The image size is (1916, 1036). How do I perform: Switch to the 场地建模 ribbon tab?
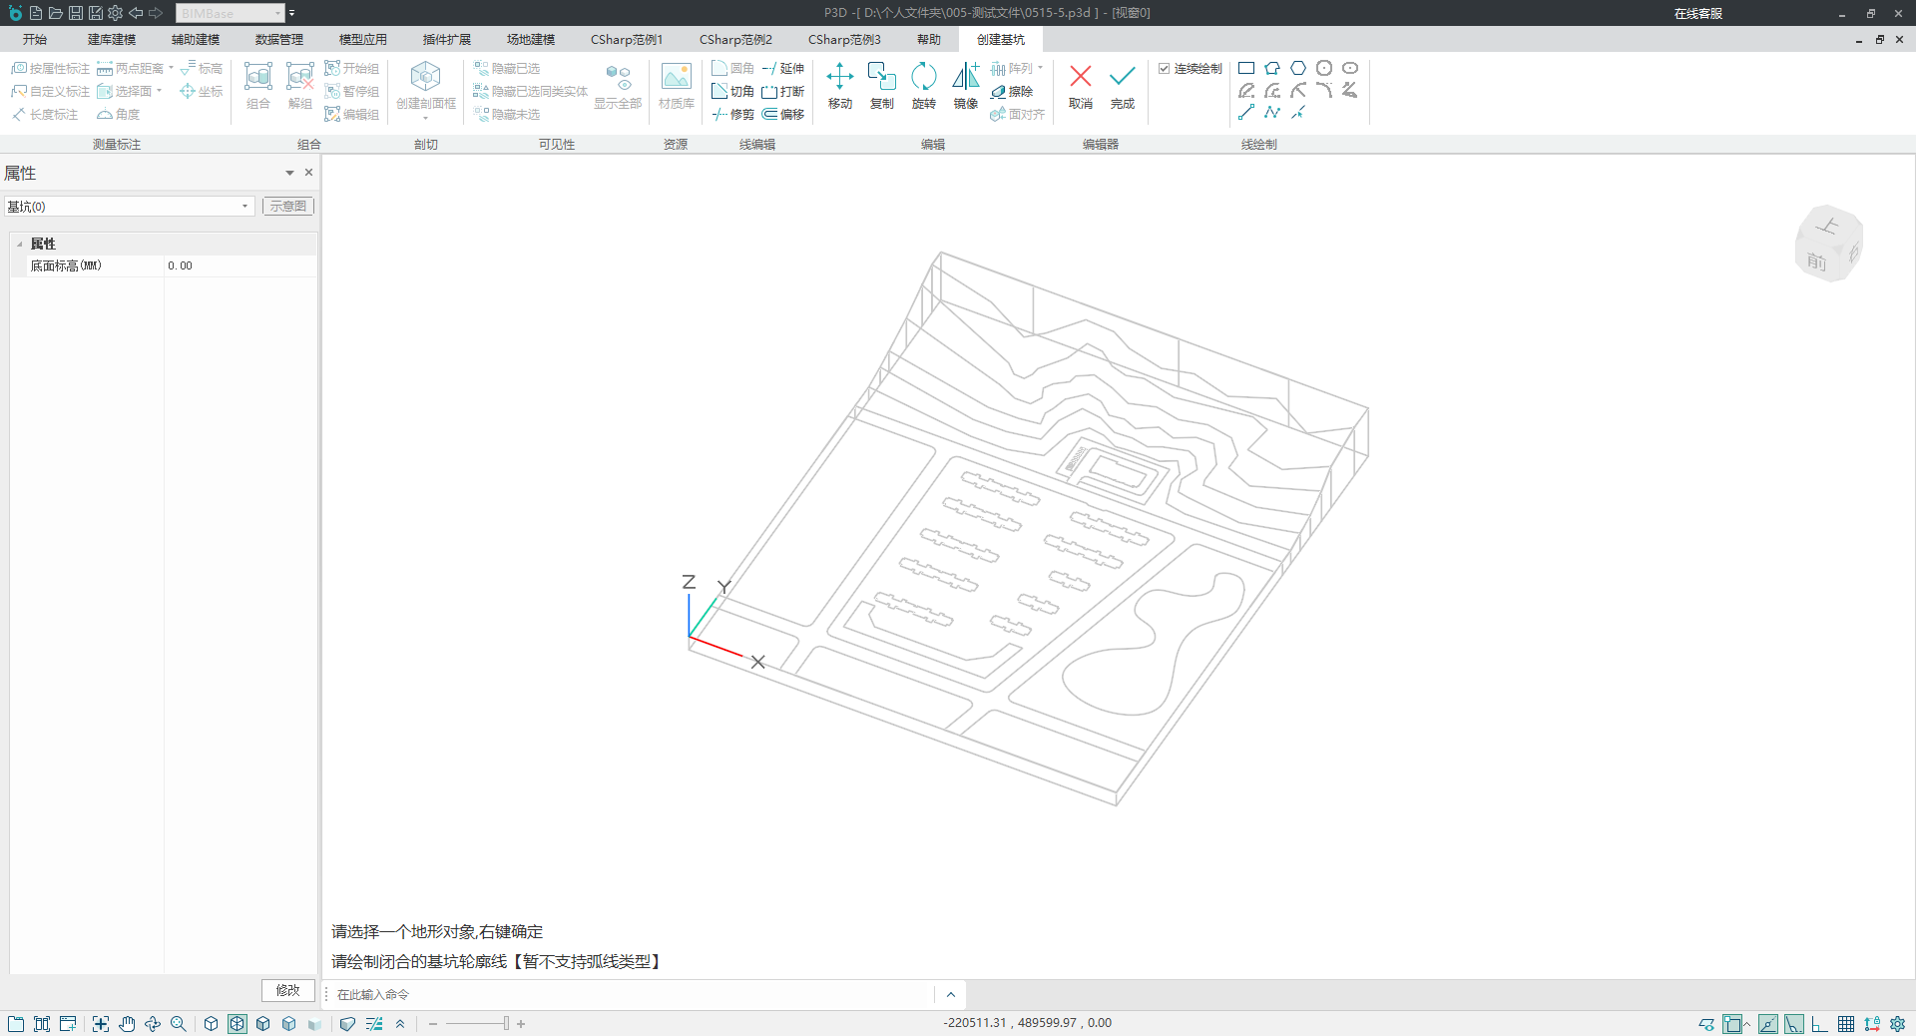530,40
